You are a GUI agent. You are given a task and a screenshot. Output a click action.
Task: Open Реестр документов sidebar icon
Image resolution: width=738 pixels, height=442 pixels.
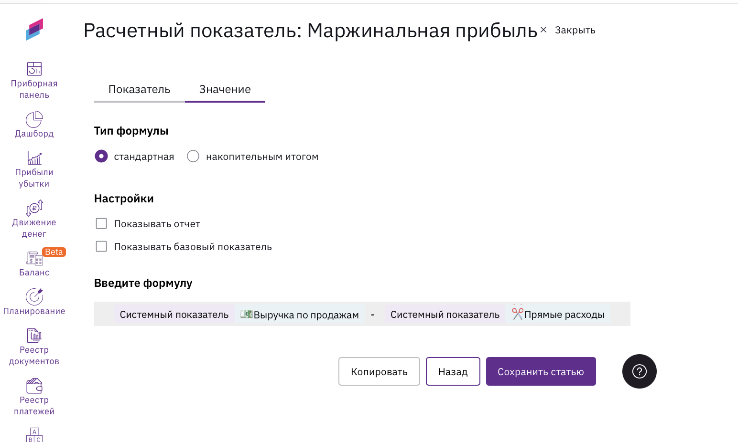pos(34,336)
